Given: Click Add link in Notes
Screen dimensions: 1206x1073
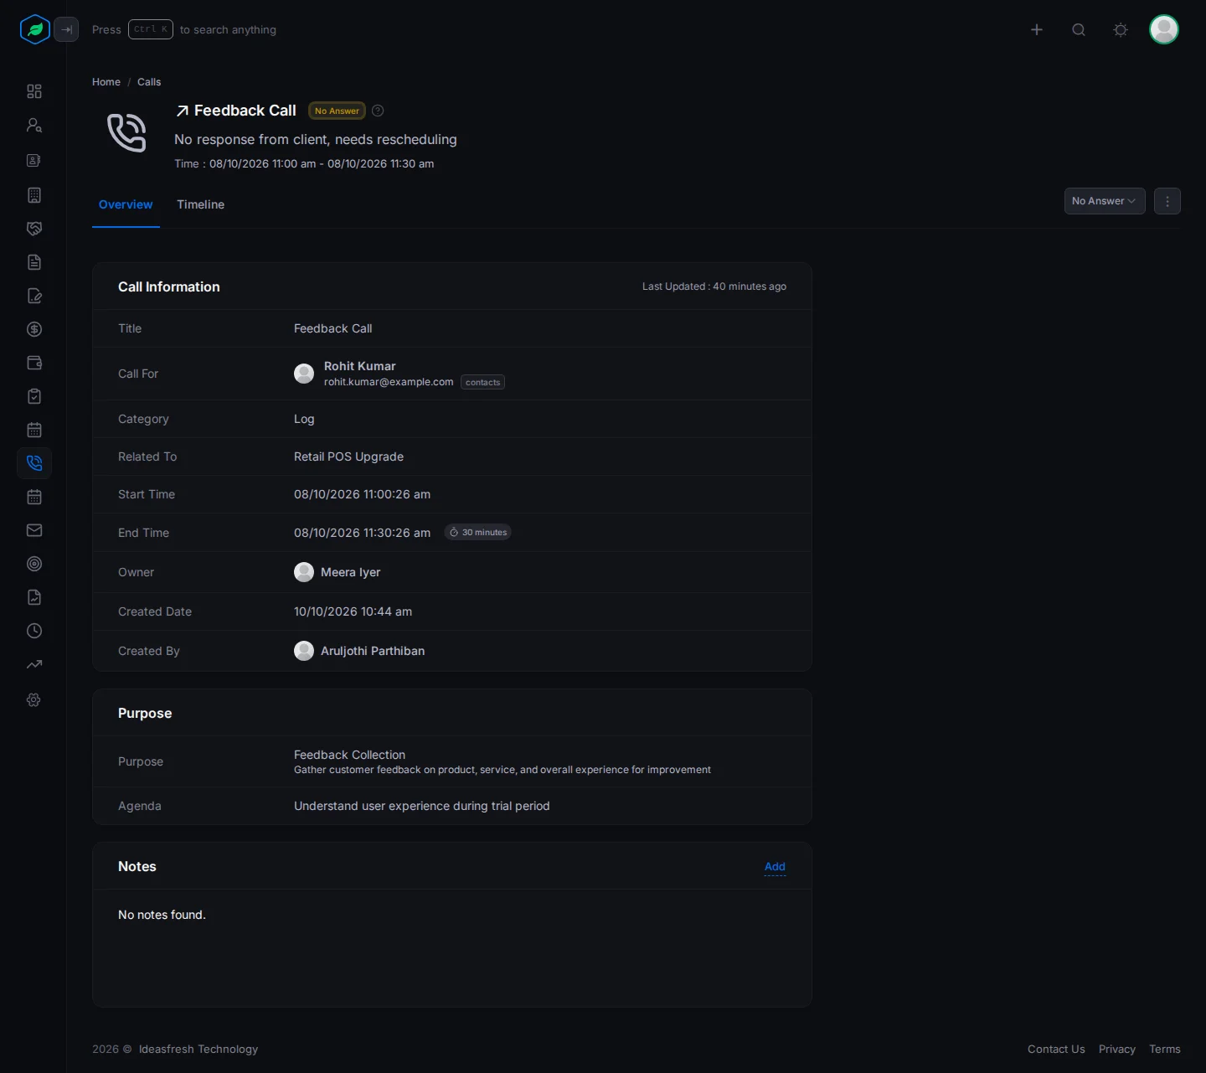Looking at the screenshot, I should tap(775, 867).
